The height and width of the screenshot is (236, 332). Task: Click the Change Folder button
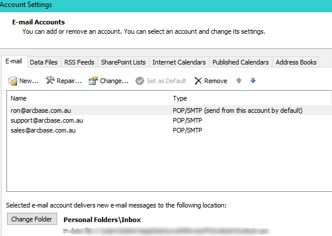point(32,219)
